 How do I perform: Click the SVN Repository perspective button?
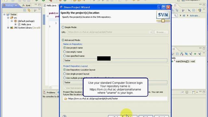click(191, 1)
